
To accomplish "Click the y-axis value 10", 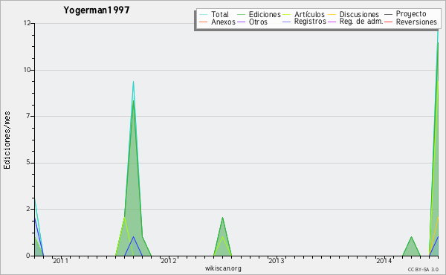I will coord(27,70).
